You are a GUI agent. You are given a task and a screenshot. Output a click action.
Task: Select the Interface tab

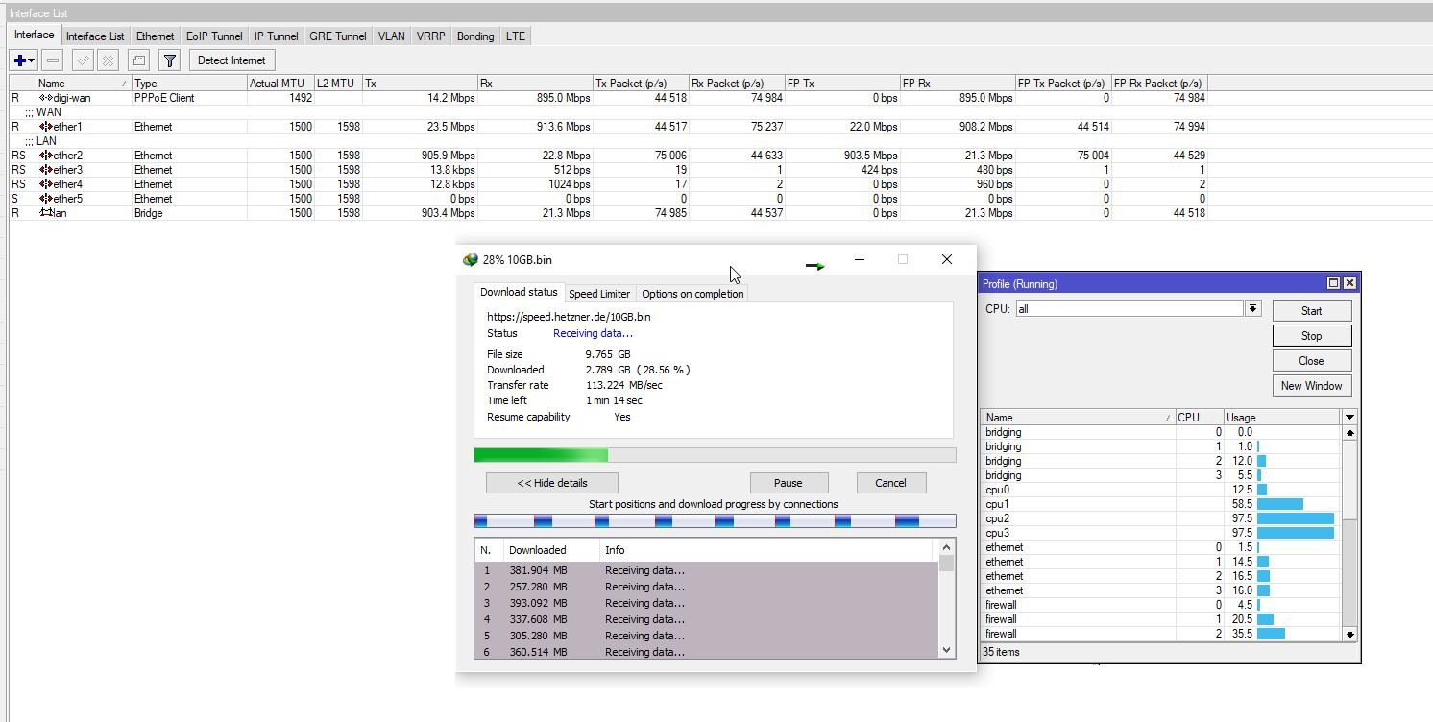tap(35, 36)
